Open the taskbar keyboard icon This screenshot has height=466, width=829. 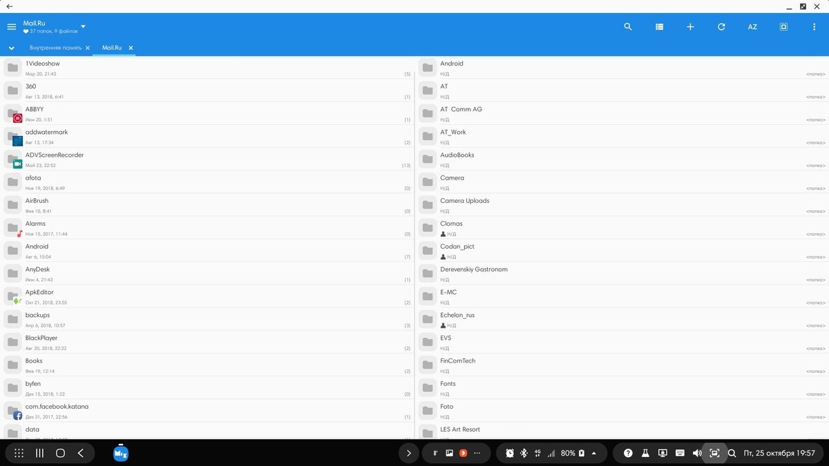point(680,453)
